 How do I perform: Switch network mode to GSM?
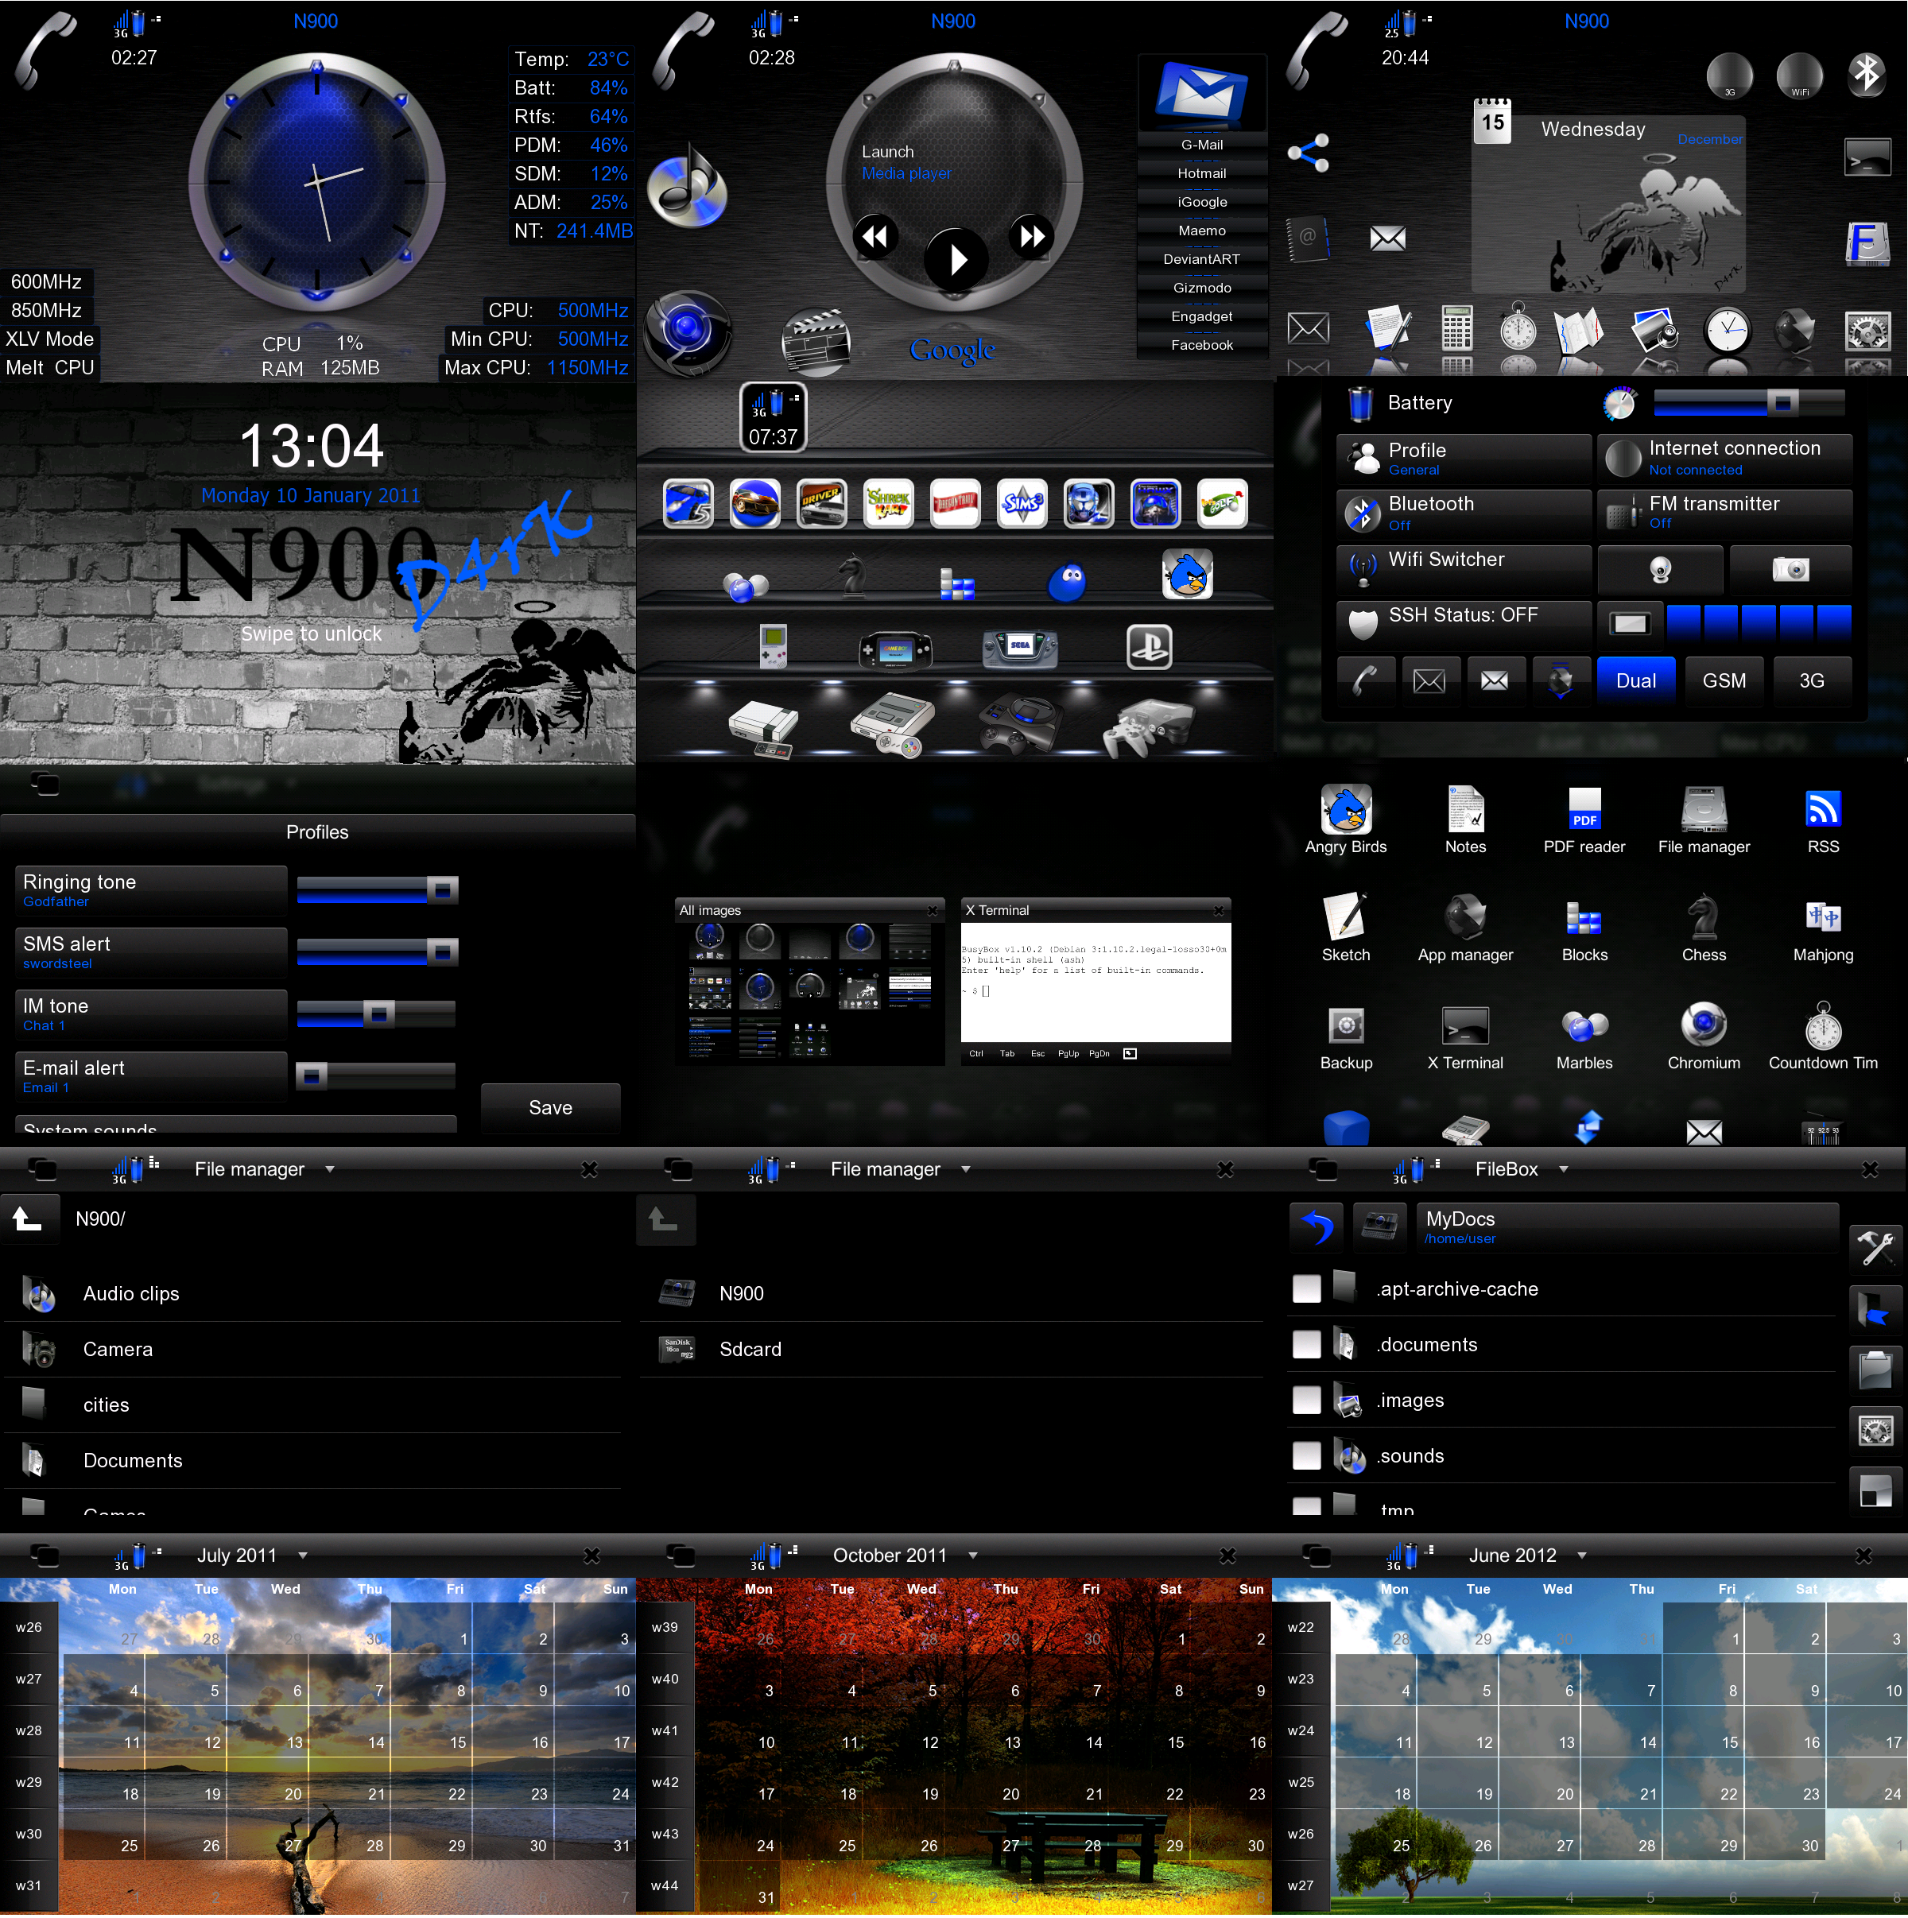click(x=1724, y=681)
